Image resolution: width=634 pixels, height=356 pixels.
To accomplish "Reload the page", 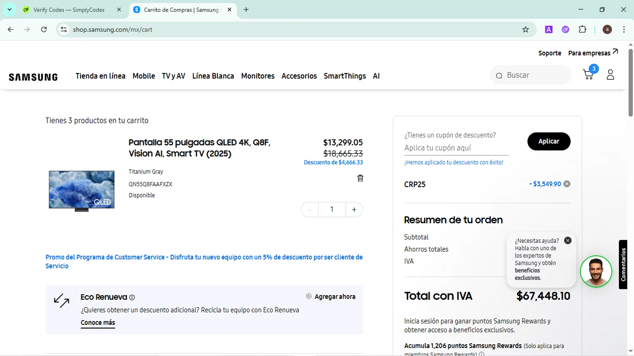I will 44,30.
